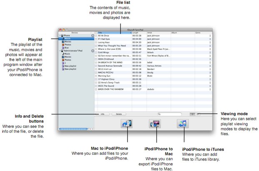The image size is (259, 171).
Task: Select the Movies icon under "Administrator" iPod
Action: tap(63, 57)
